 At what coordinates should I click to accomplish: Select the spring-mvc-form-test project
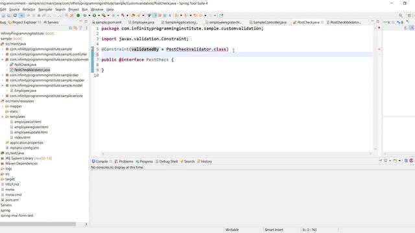17,216
